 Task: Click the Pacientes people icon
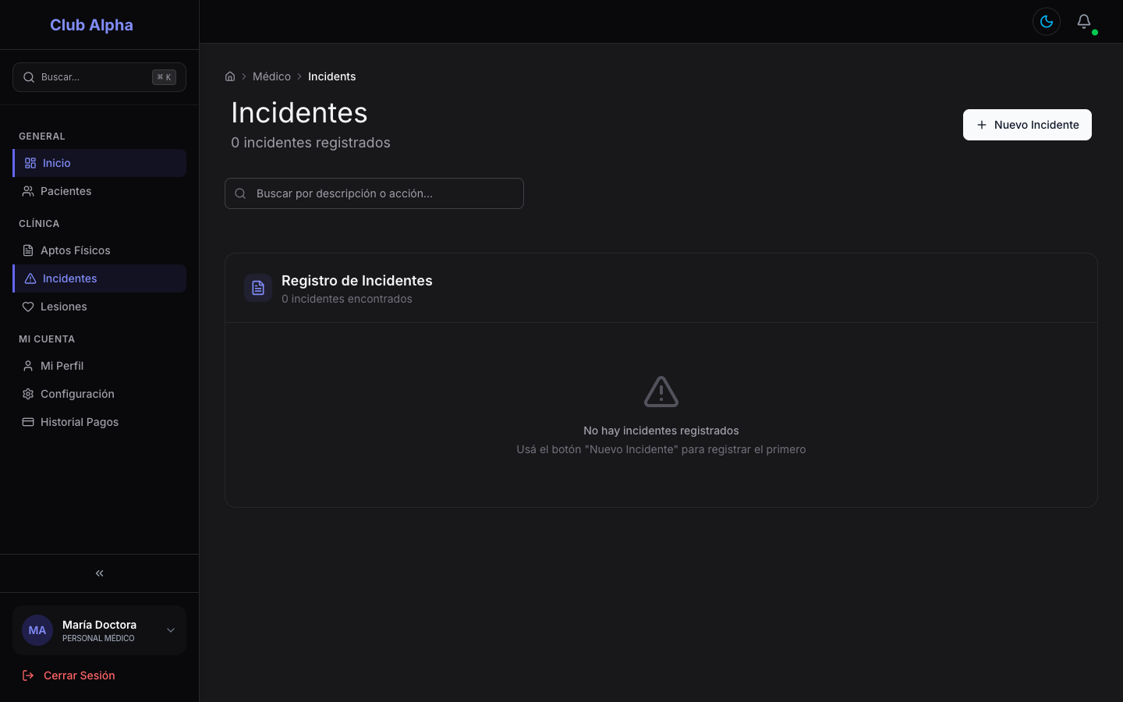(x=28, y=191)
